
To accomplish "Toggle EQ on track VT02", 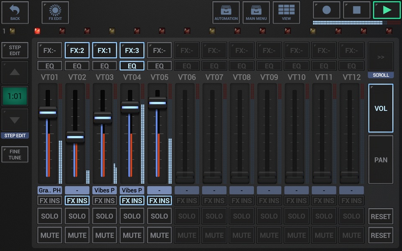I will point(77,66).
